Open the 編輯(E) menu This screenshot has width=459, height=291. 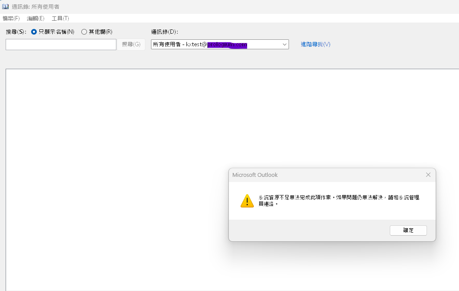coord(35,19)
